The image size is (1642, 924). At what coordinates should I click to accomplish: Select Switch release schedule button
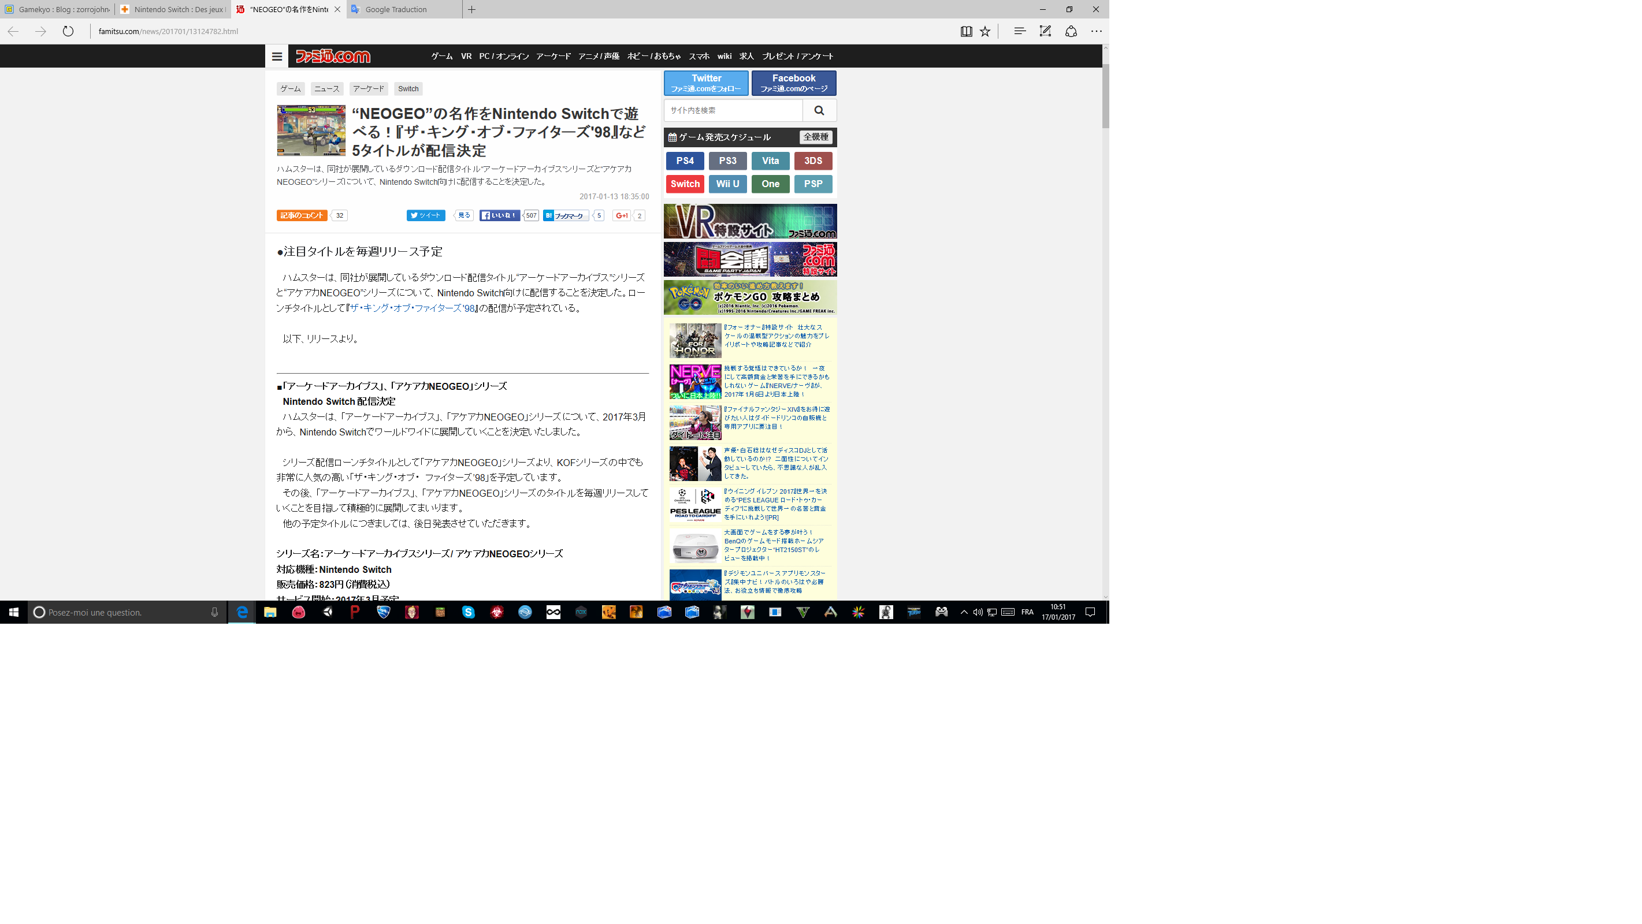coord(685,184)
